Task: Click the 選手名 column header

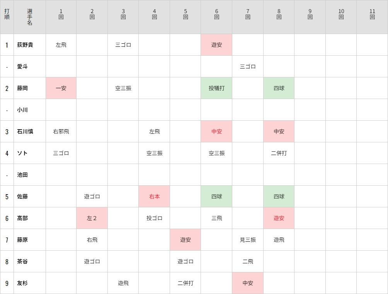Action: (x=30, y=17)
